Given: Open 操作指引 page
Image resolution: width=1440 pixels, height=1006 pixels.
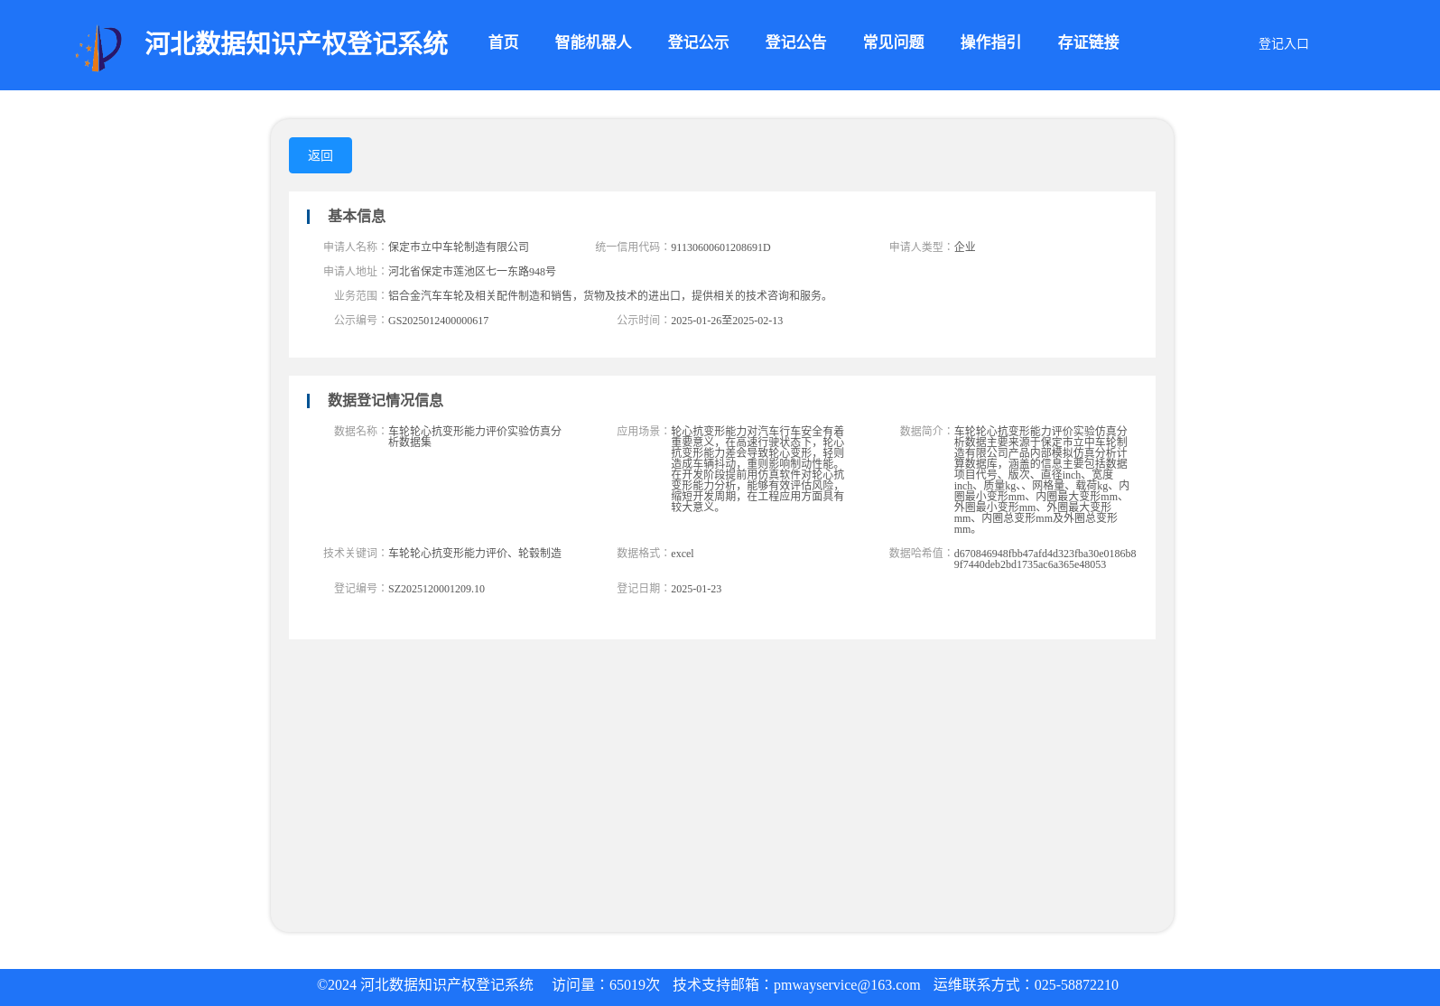Looking at the screenshot, I should (990, 42).
